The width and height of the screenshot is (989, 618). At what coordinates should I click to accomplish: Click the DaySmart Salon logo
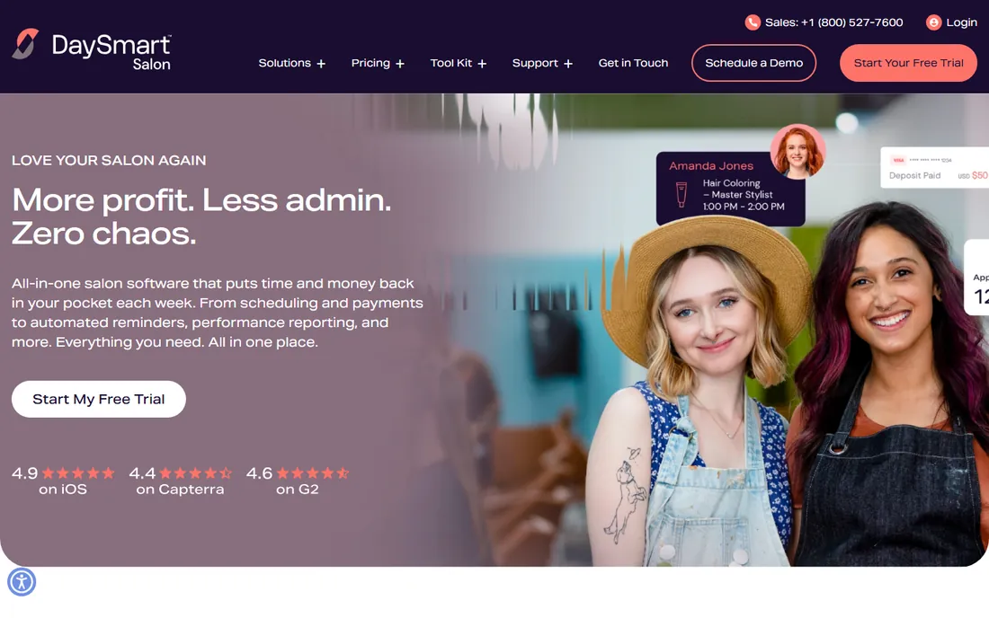point(92,49)
